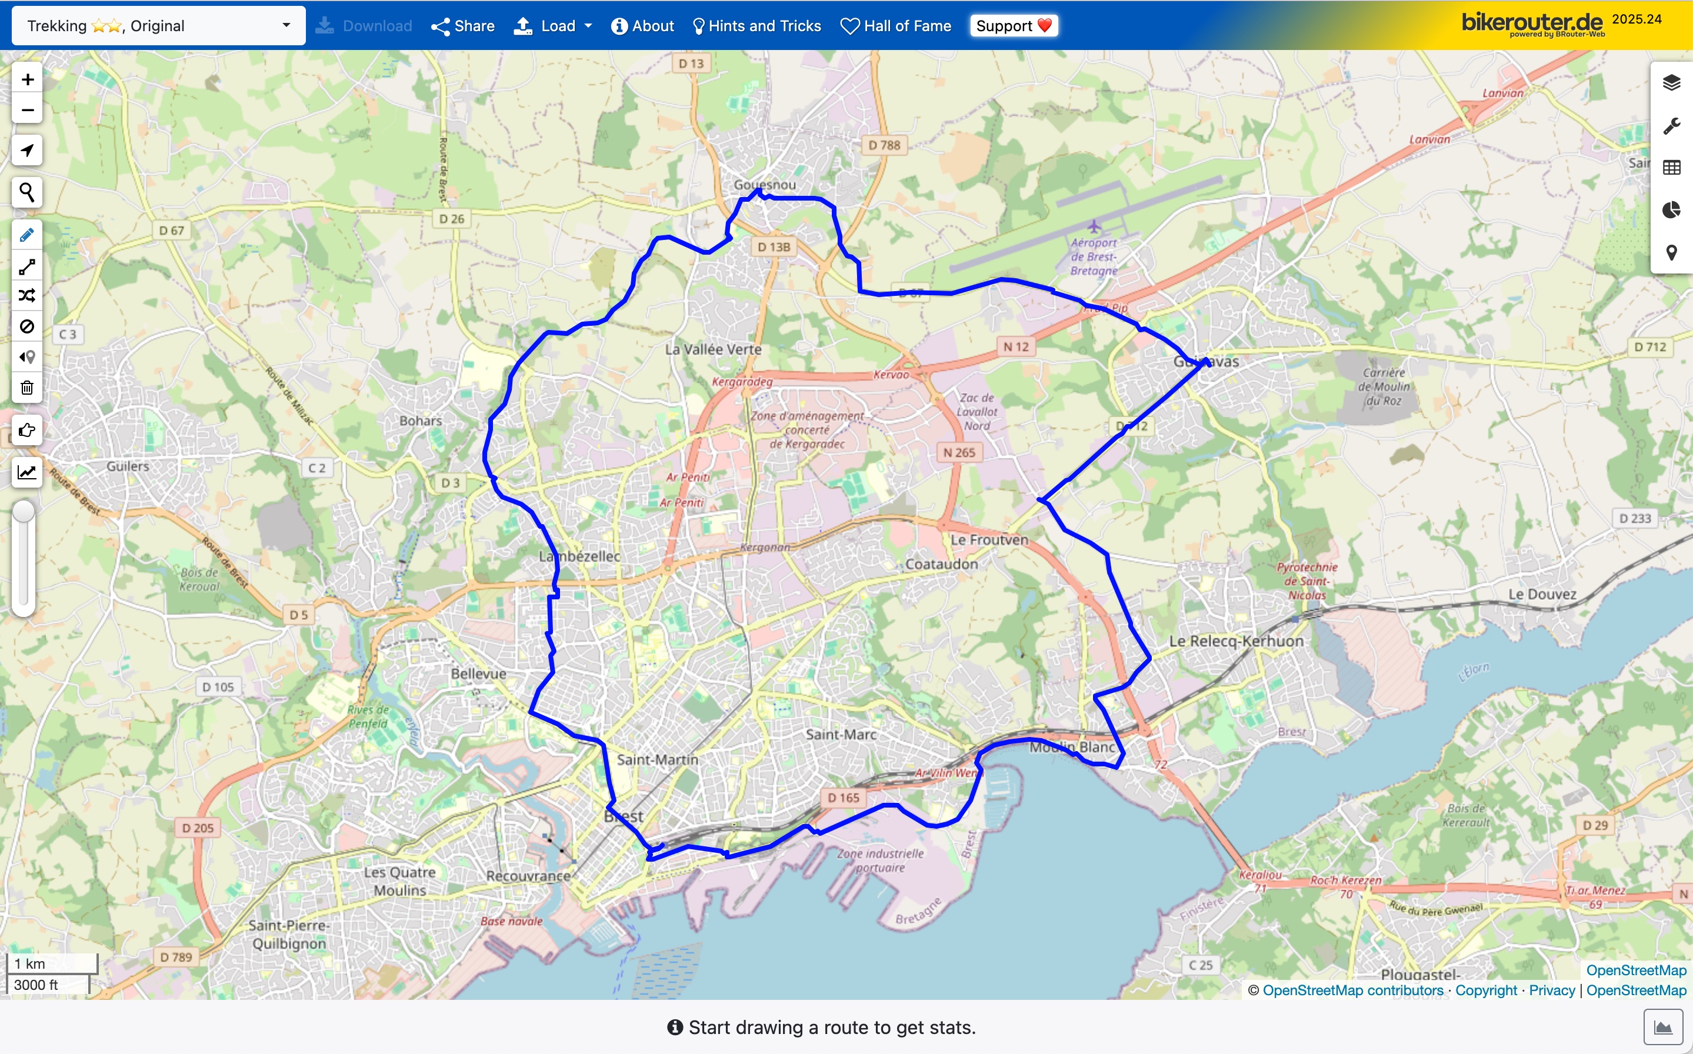The width and height of the screenshot is (1693, 1054).
Task: Click the Le Relecq-Kerhuon label
Action: (x=1236, y=641)
